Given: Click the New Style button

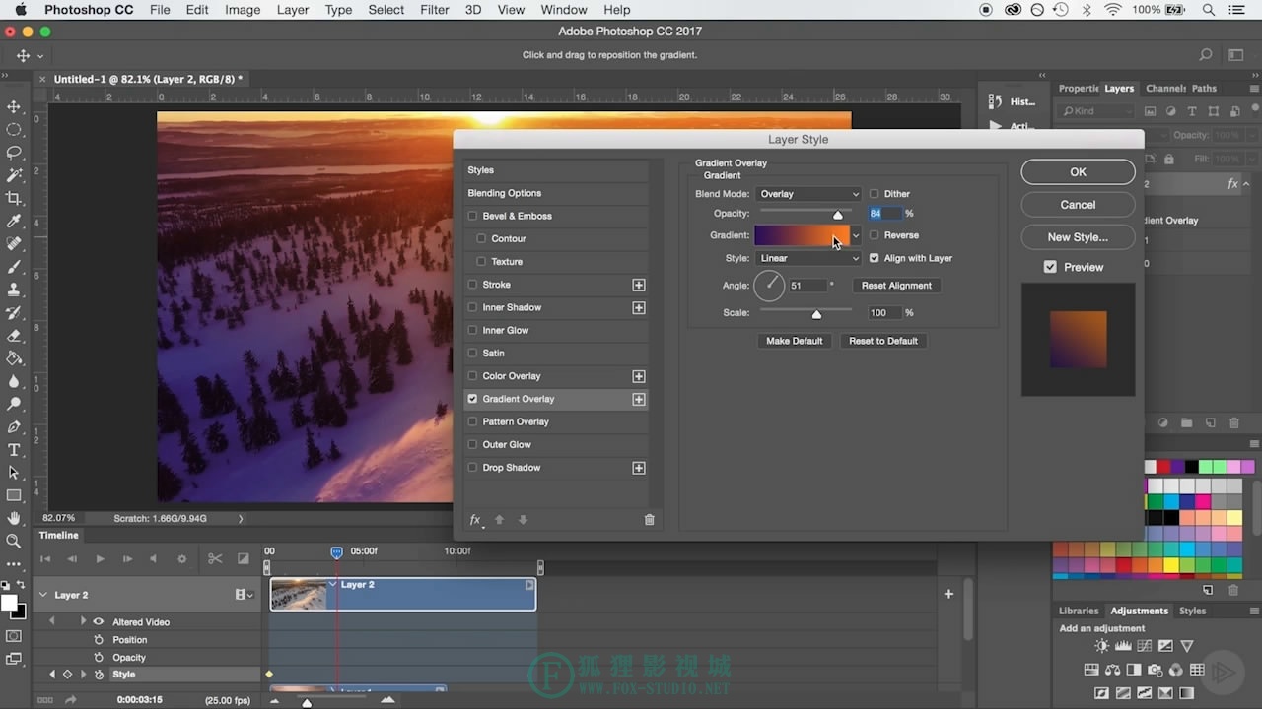Looking at the screenshot, I should click(x=1078, y=237).
